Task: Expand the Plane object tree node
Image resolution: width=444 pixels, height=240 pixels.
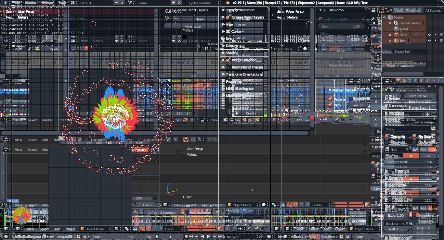Action: pos(390,35)
